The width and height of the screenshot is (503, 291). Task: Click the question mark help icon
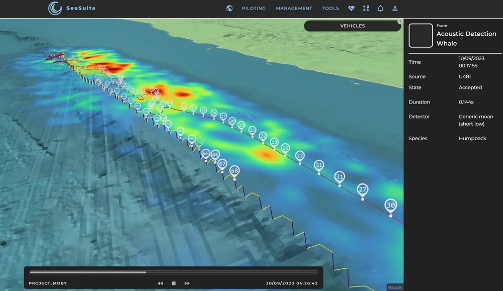tap(400, 22)
